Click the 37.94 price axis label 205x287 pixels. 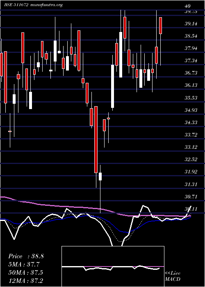191,48
